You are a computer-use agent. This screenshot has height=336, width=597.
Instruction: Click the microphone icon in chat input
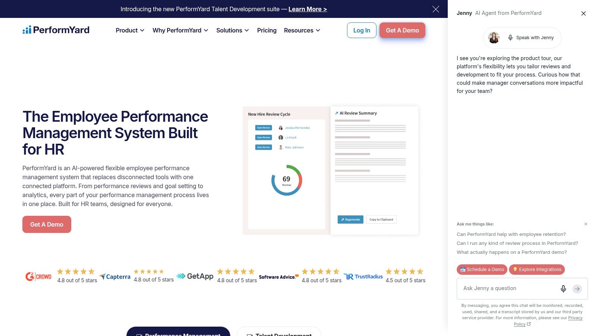[x=563, y=289]
